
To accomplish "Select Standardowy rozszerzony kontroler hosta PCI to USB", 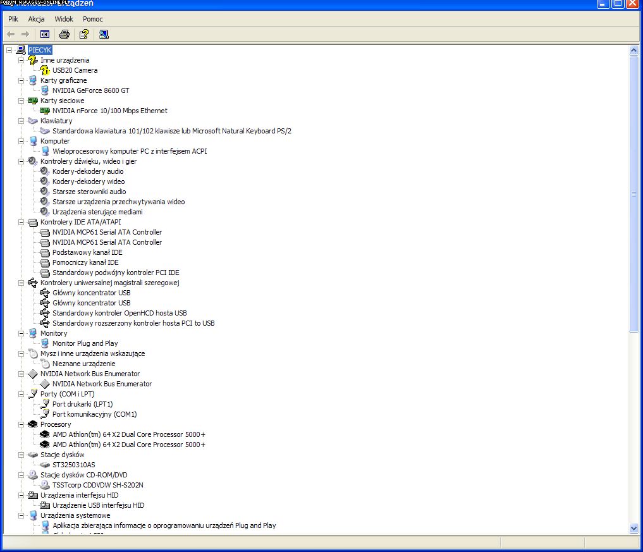I will 133,323.
